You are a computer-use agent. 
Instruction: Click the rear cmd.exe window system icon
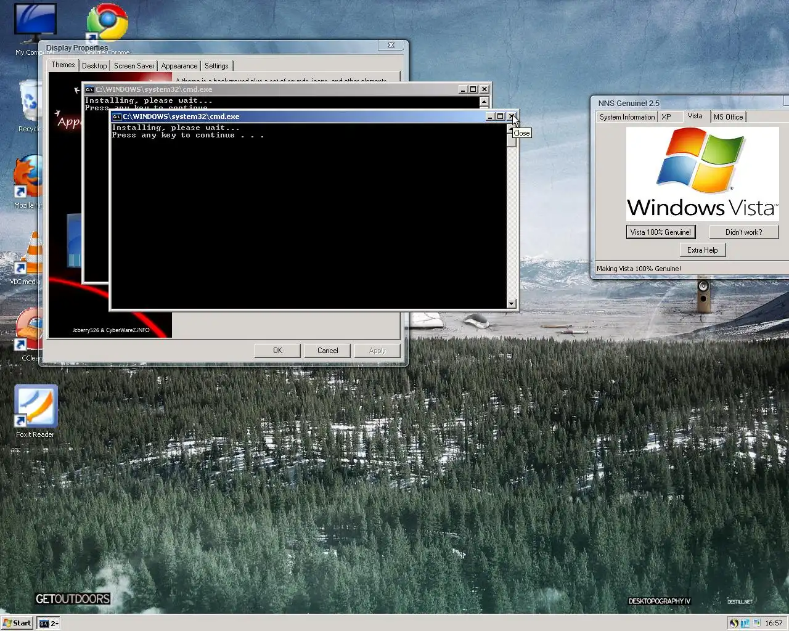pyautogui.click(x=89, y=89)
